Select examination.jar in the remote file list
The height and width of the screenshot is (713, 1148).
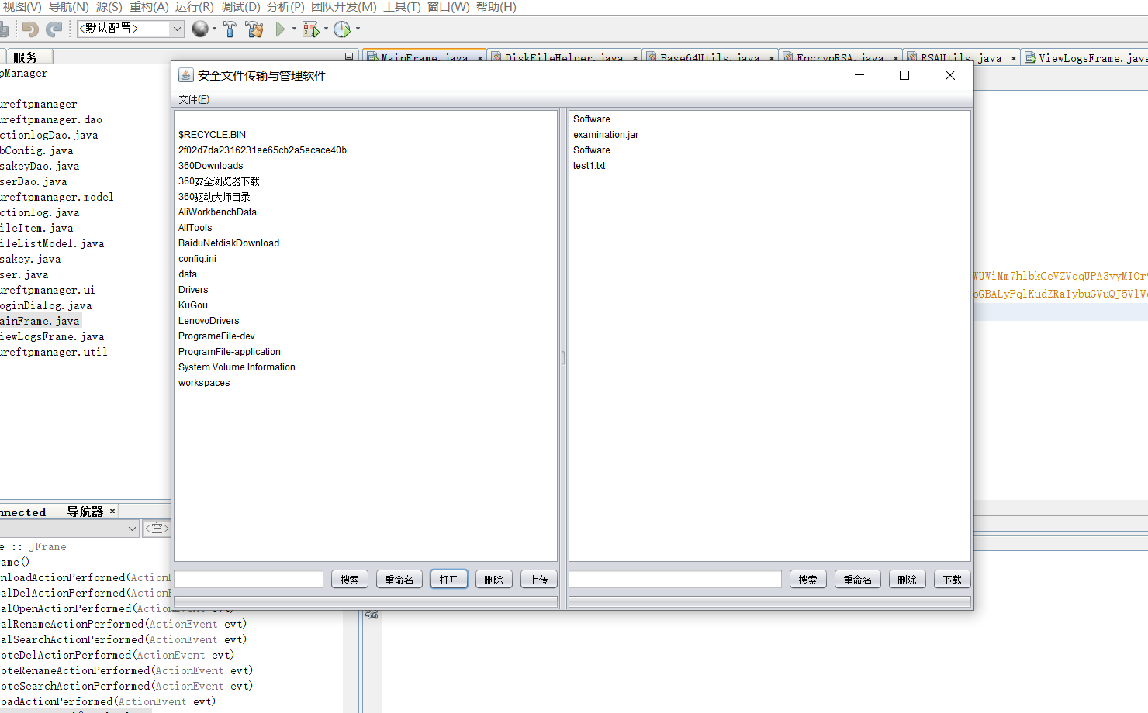[x=606, y=135]
